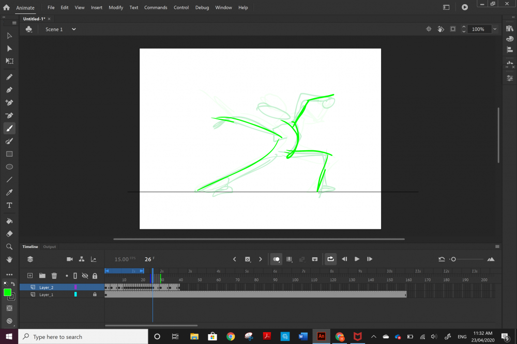The width and height of the screenshot is (517, 344).
Task: Expand more tools via three dots
Action: [x=9, y=275]
